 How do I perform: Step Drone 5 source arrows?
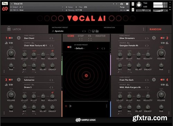(x=51, y=88)
